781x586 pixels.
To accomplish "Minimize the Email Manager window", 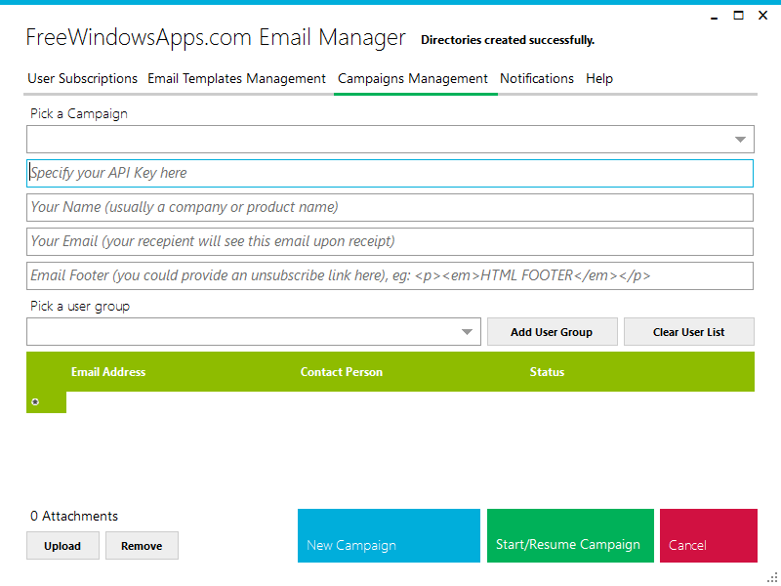I will point(715,16).
